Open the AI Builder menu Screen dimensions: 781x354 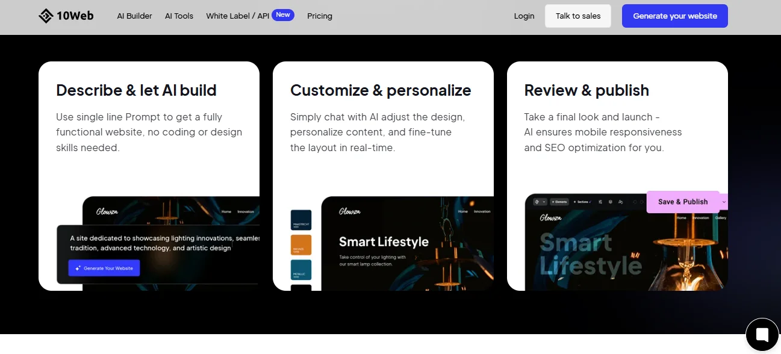click(134, 16)
